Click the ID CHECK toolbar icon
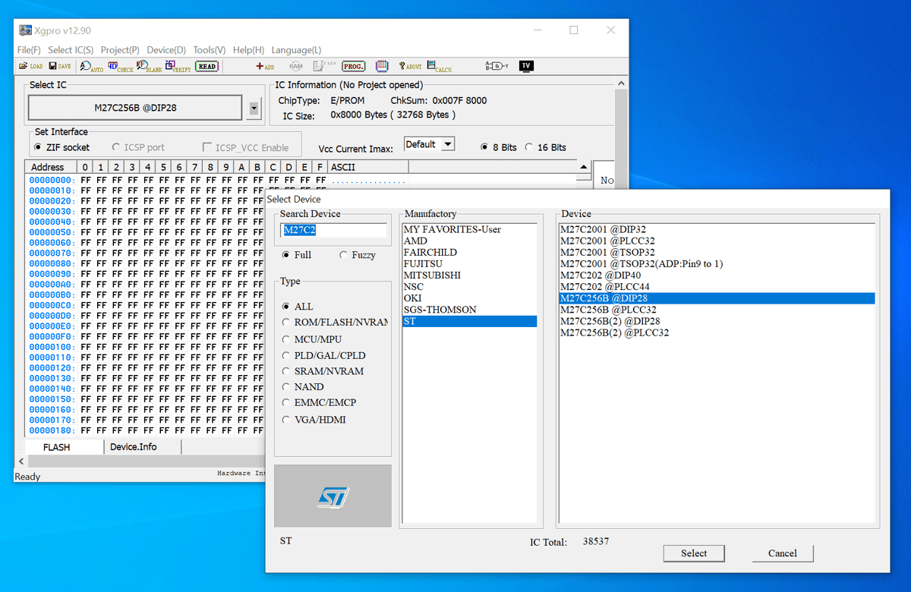The width and height of the screenshot is (911, 592). point(120,67)
